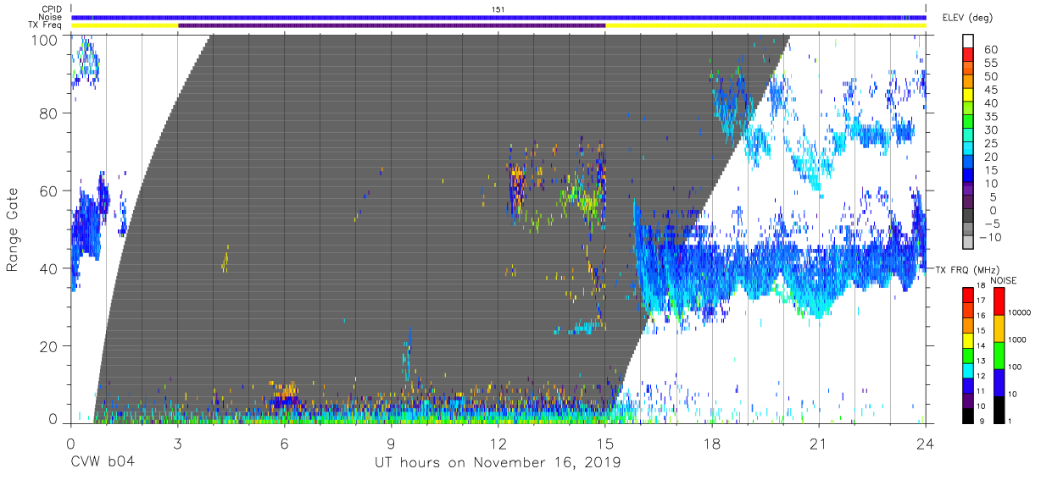The height and width of the screenshot is (480, 1041).
Task: Click the 100 label on the NOISE scale
Action: coord(1014,368)
